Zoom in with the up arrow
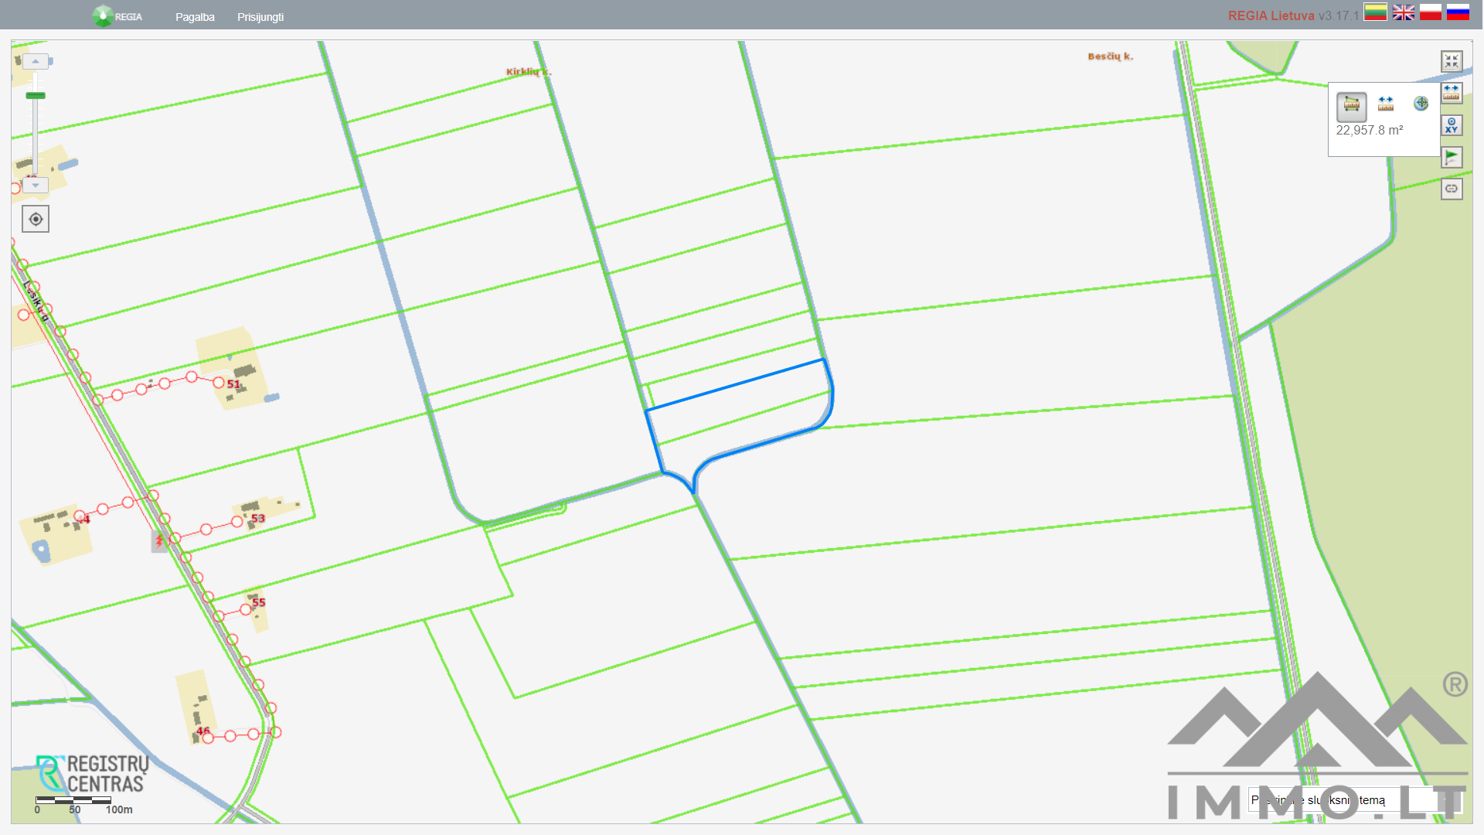 [36, 61]
